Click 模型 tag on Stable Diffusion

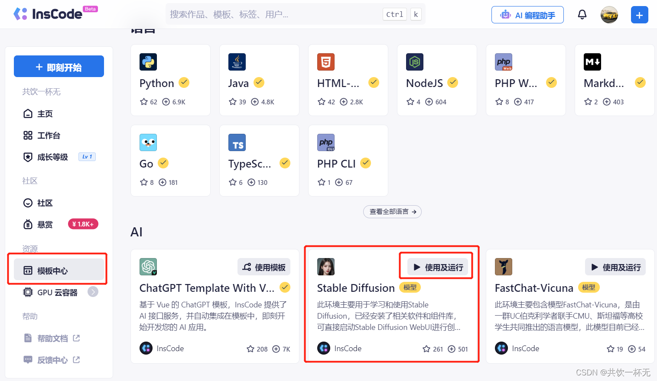(410, 287)
